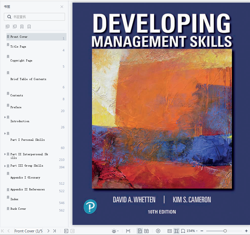
Task: Open the Preface bookmark
Action: (16, 107)
